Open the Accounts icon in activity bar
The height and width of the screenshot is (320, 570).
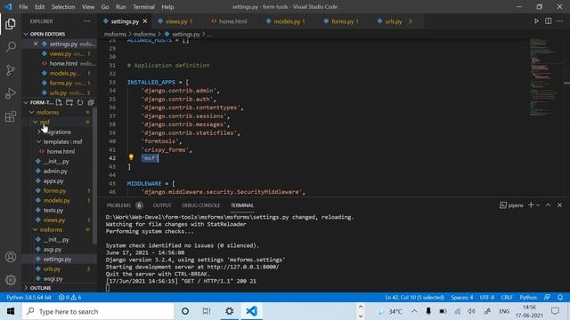(x=11, y=257)
